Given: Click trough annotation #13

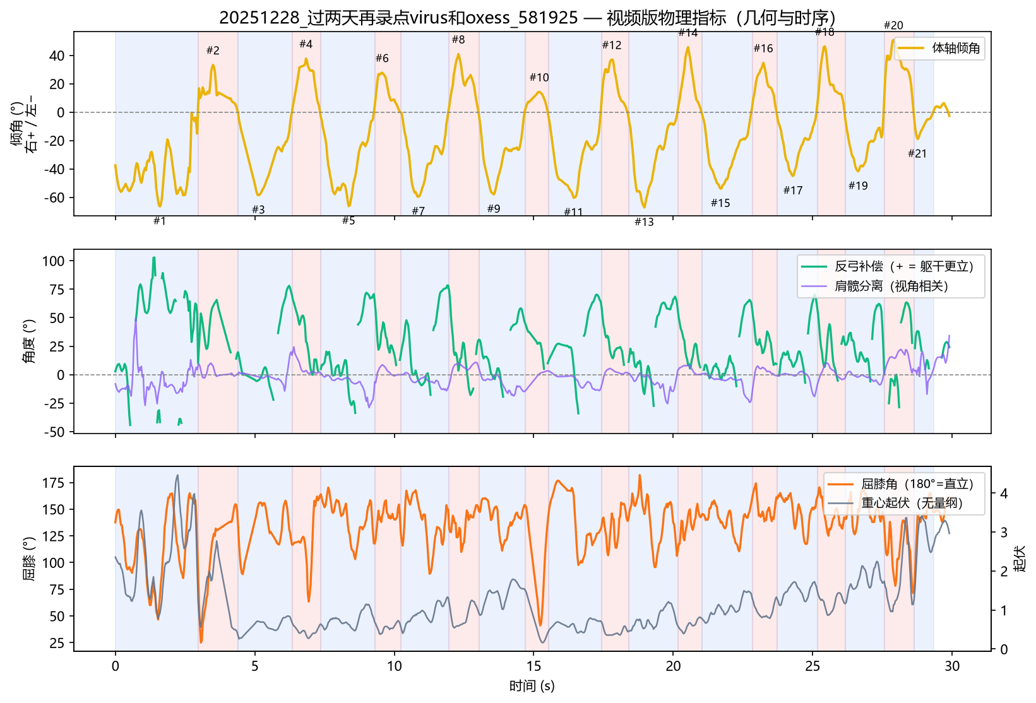Looking at the screenshot, I should coord(645,222).
